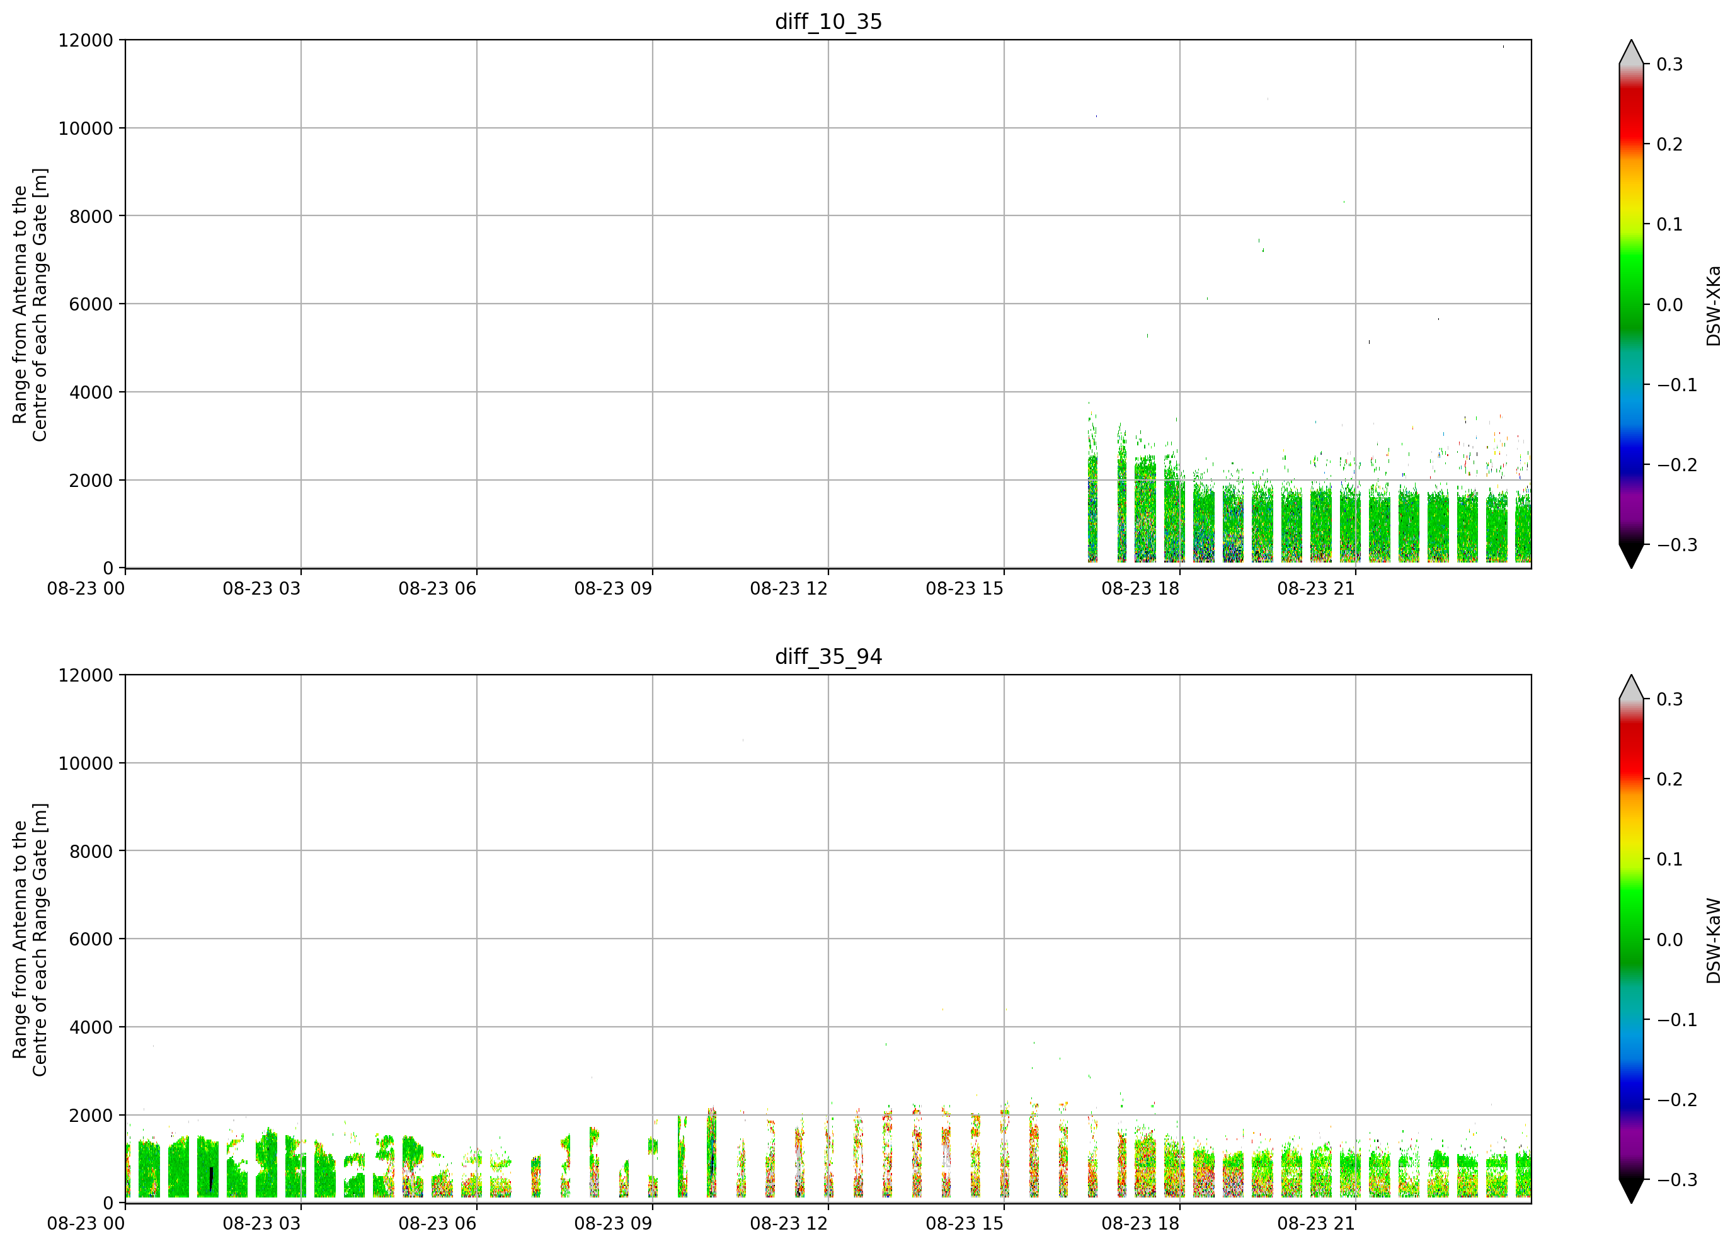Click '08-23 15' x-tick under diff_35_94 plot
Screen dimensions: 1735x1246
pyautogui.click(x=965, y=1223)
